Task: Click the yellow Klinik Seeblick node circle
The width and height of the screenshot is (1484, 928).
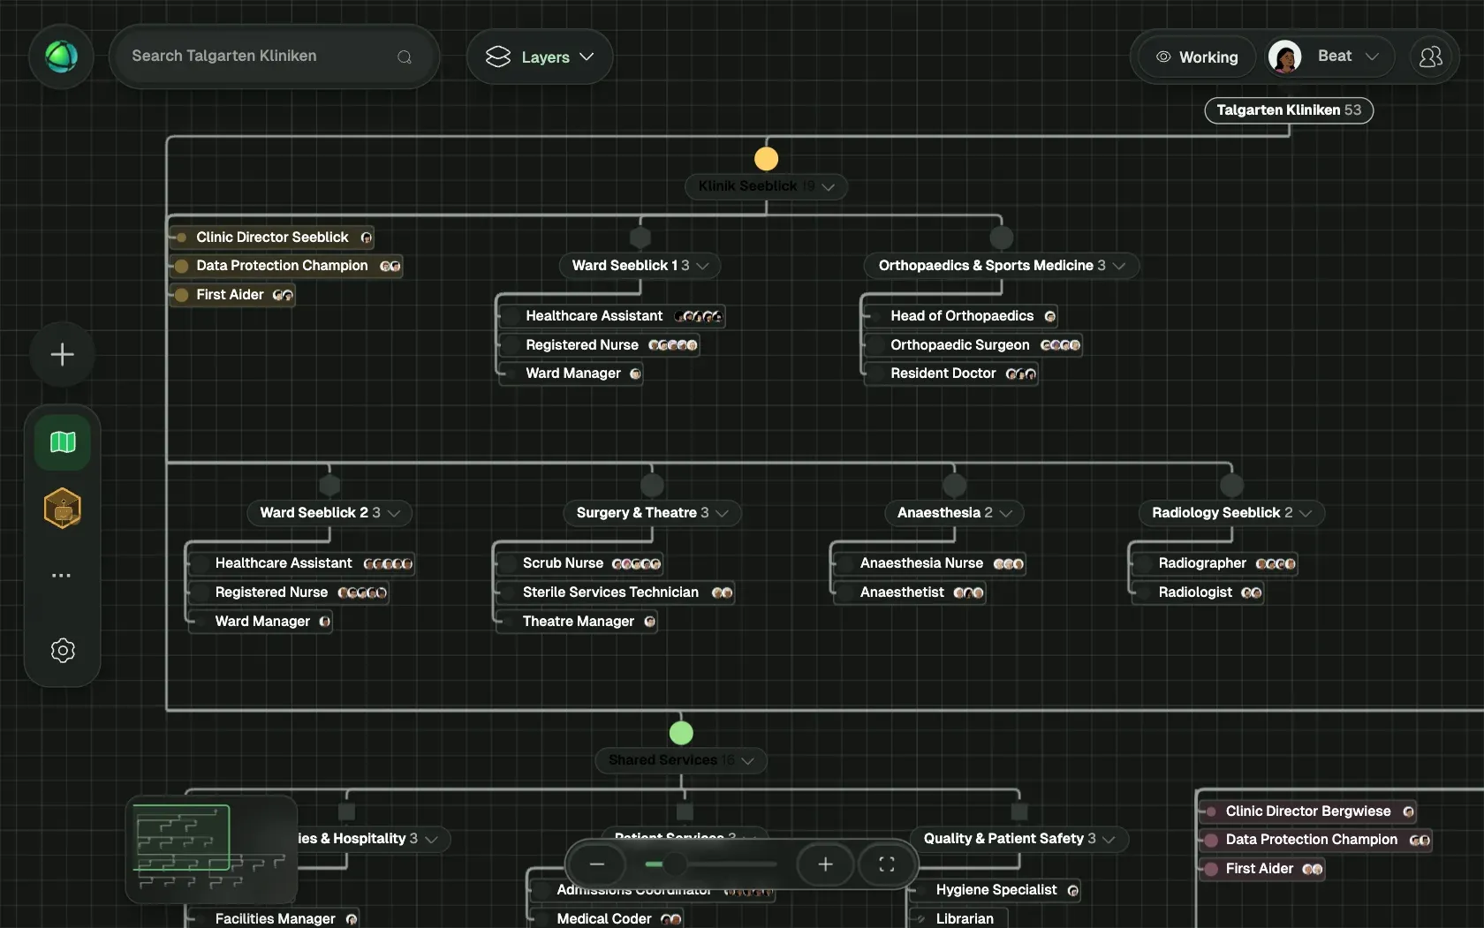Action: (766, 159)
